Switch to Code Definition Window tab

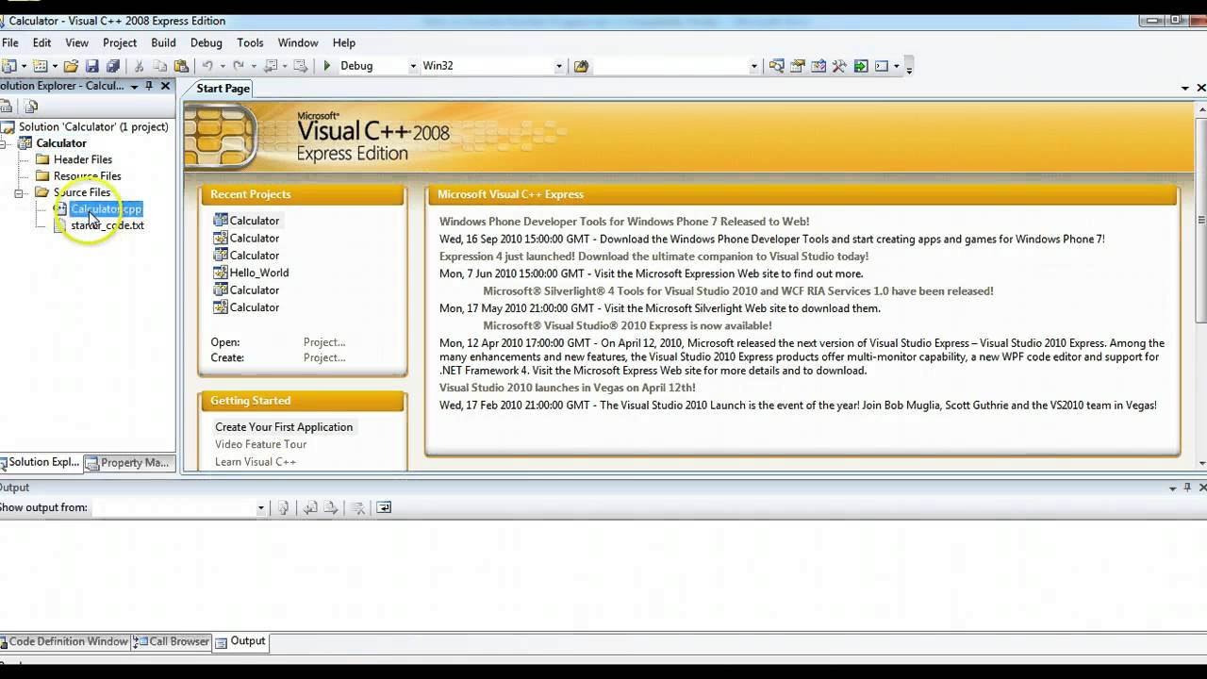(x=65, y=641)
